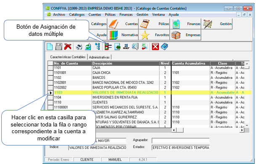This screenshot has height=164, width=259.
Task: Open the Favoritos star icon panel
Action: pos(154,35)
